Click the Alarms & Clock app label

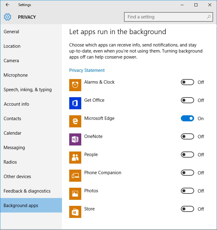click(x=99, y=82)
